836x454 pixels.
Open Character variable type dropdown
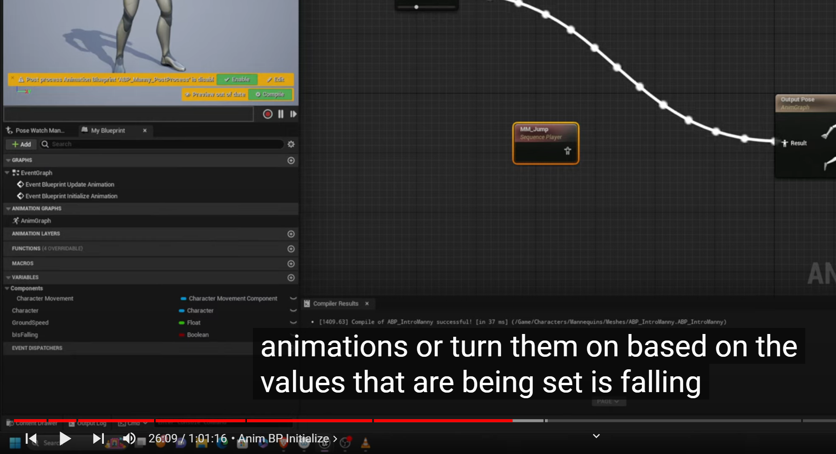197,311
